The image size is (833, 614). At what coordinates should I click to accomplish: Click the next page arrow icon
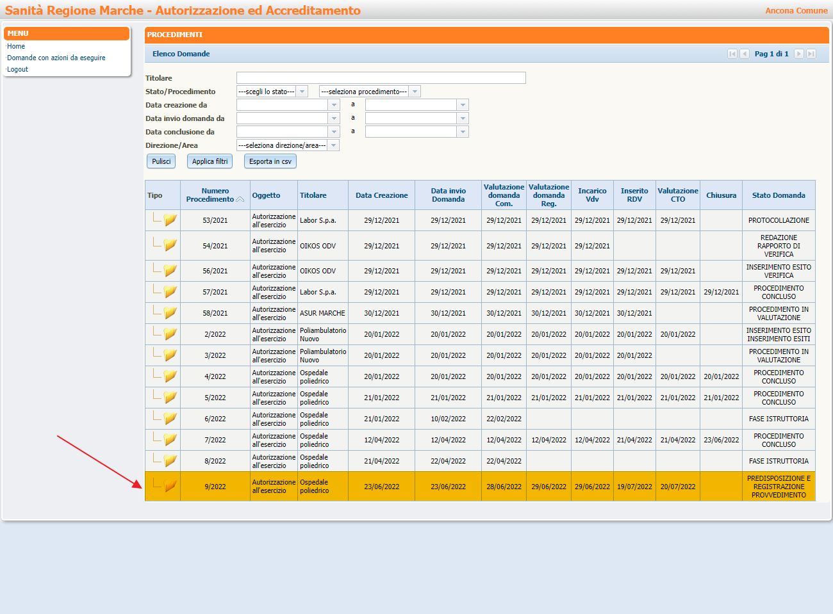click(x=798, y=54)
